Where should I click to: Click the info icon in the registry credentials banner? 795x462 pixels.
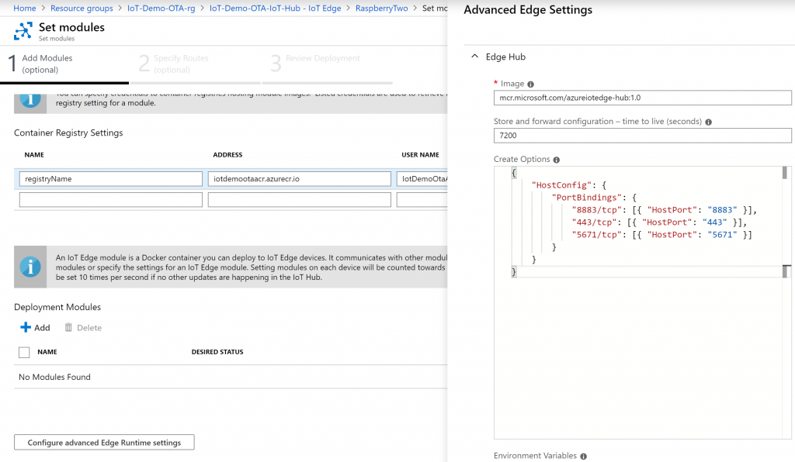point(30,100)
